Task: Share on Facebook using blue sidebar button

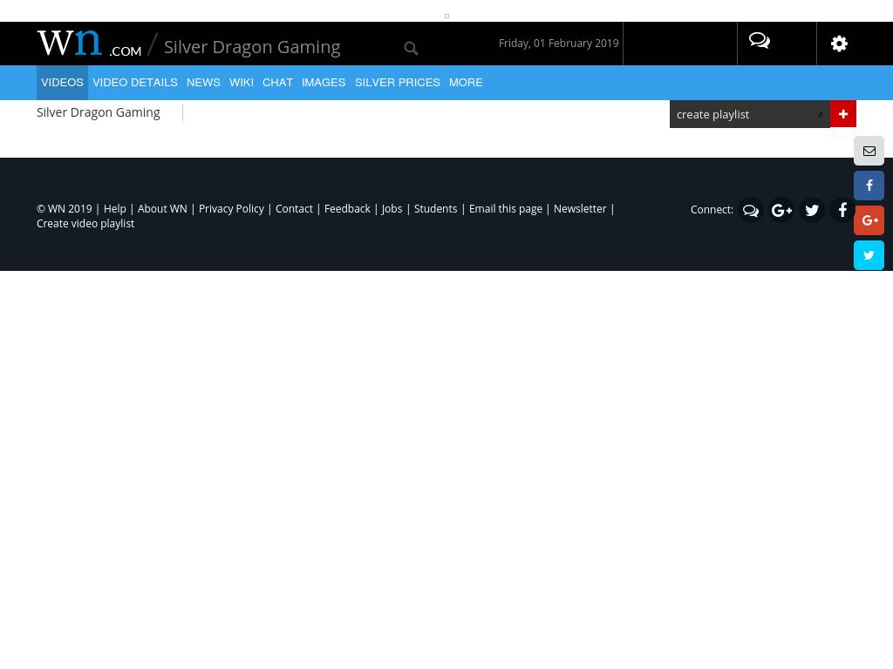Action: [x=869, y=186]
